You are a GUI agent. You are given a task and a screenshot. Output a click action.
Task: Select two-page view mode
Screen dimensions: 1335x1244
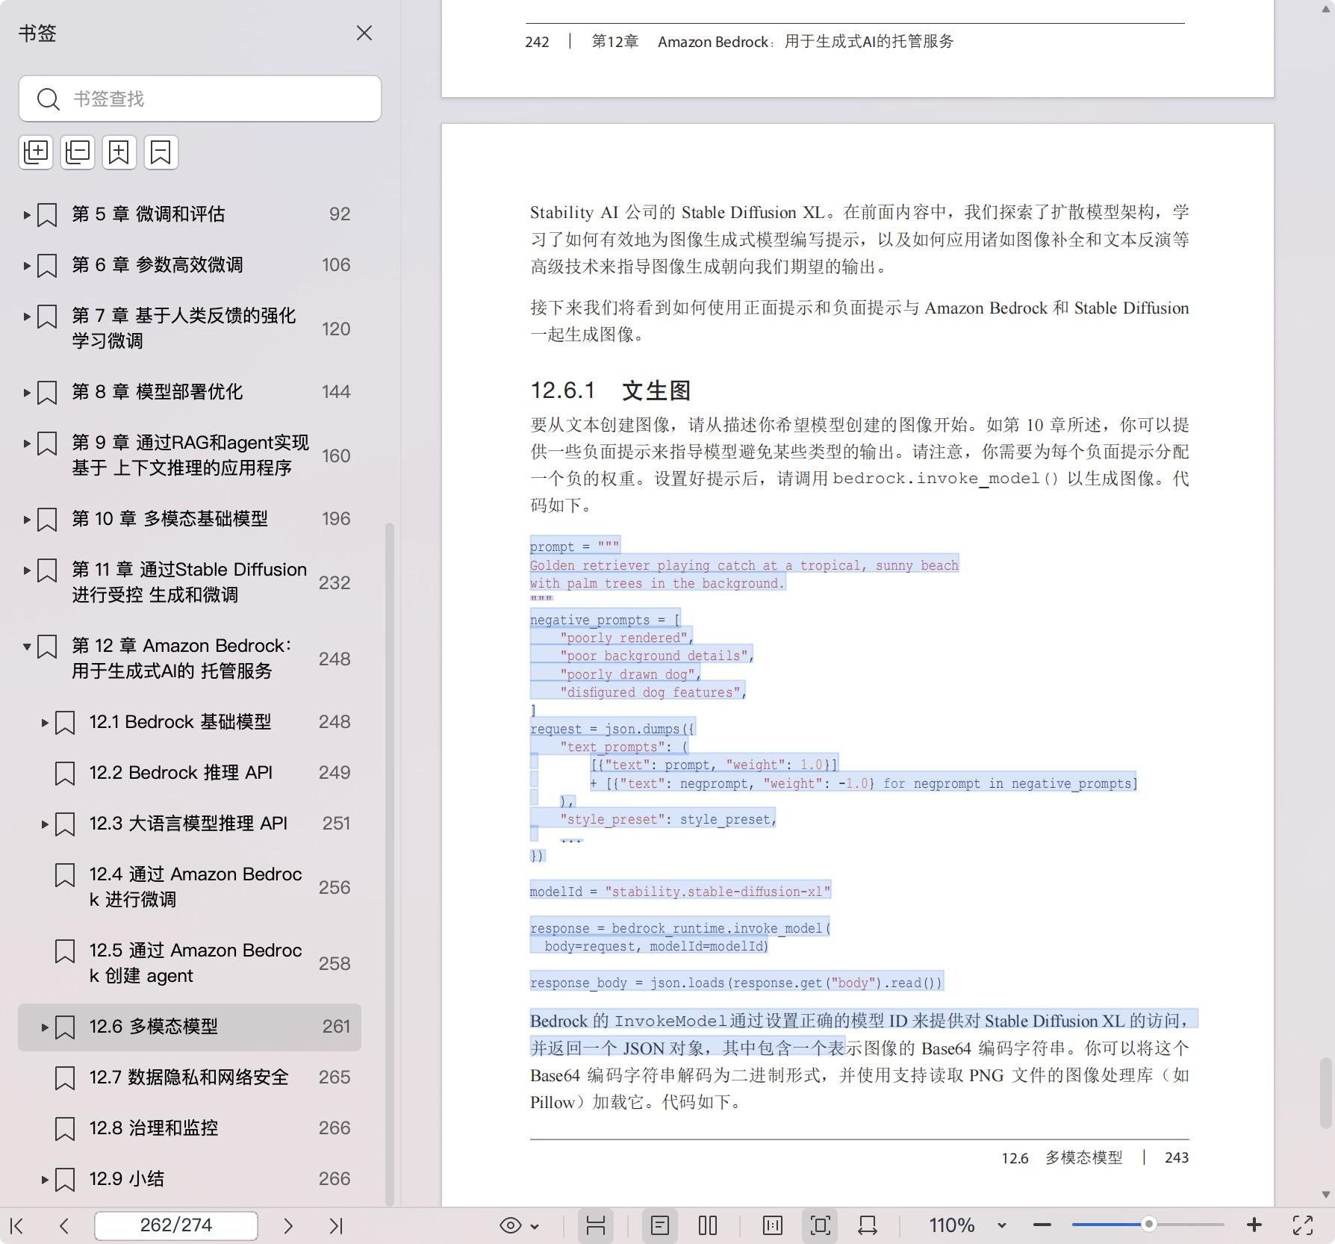coord(708,1225)
